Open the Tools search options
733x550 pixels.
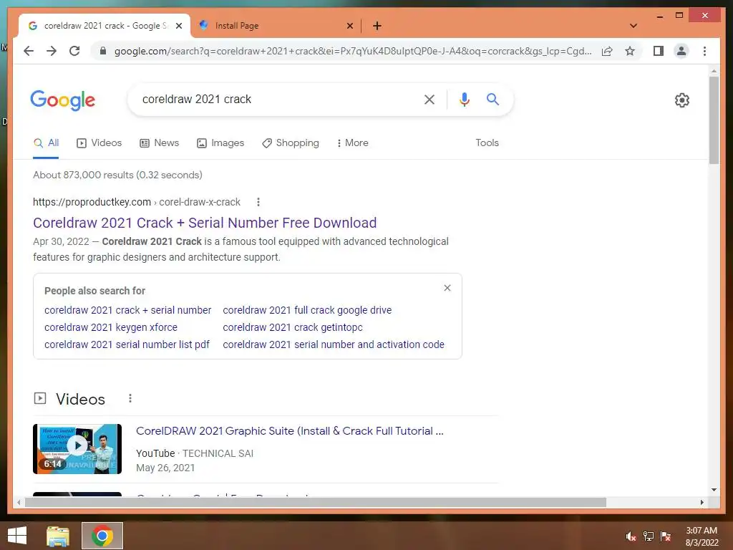tap(487, 143)
